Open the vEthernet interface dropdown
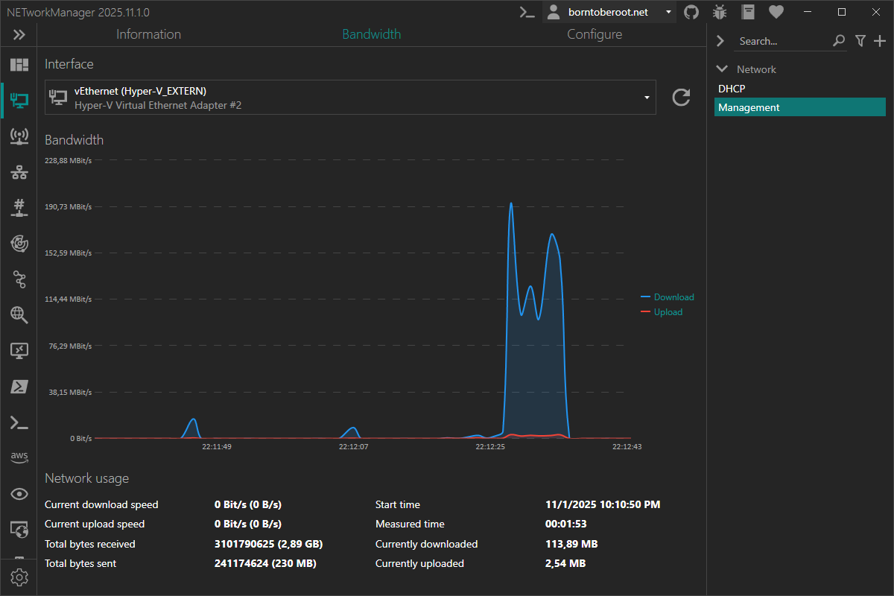Image resolution: width=894 pixels, height=596 pixels. 647,97
